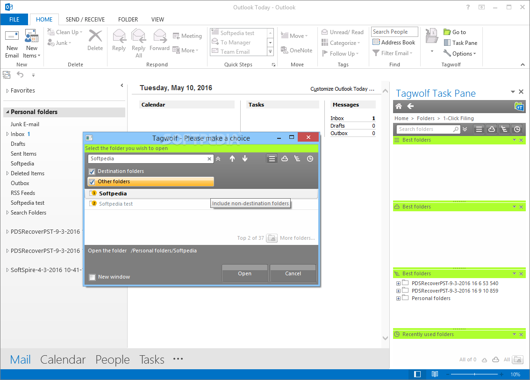Click the OneNote button
This screenshot has height=380, width=530.
coord(297,50)
